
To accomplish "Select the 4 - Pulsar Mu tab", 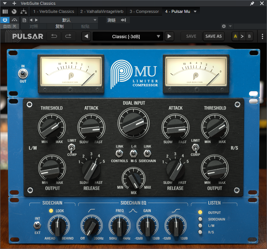I will click(178, 11).
